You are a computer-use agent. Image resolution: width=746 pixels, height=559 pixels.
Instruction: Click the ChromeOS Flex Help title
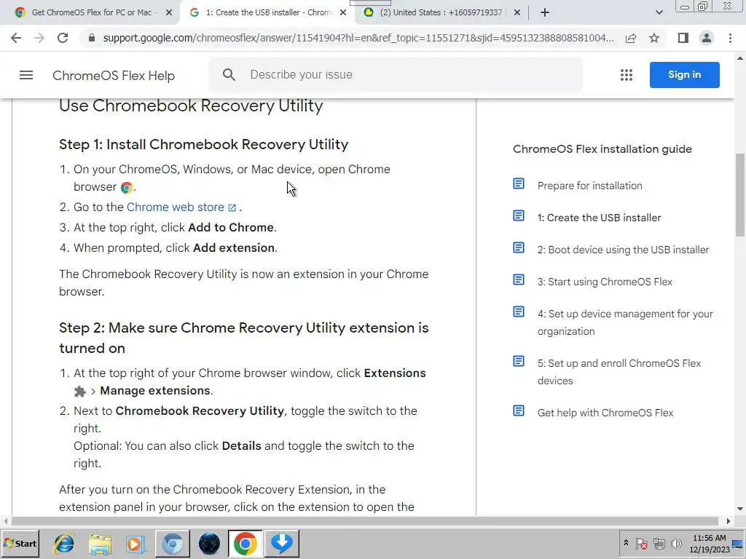tap(114, 76)
